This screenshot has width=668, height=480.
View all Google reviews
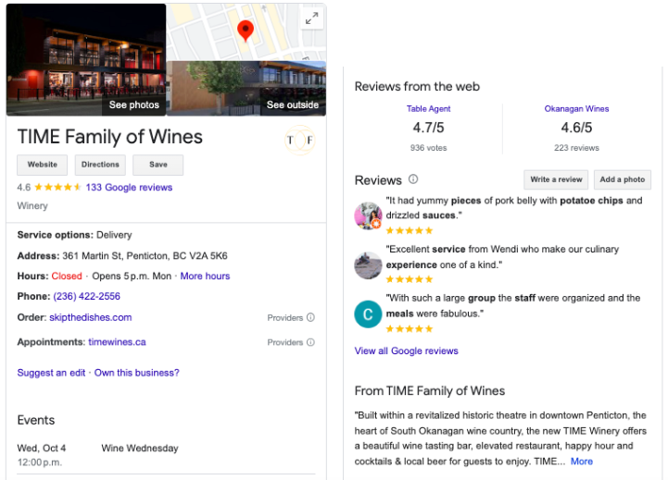point(406,351)
